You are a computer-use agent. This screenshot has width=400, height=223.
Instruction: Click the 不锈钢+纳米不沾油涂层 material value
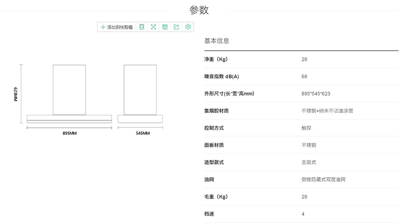(x=327, y=111)
